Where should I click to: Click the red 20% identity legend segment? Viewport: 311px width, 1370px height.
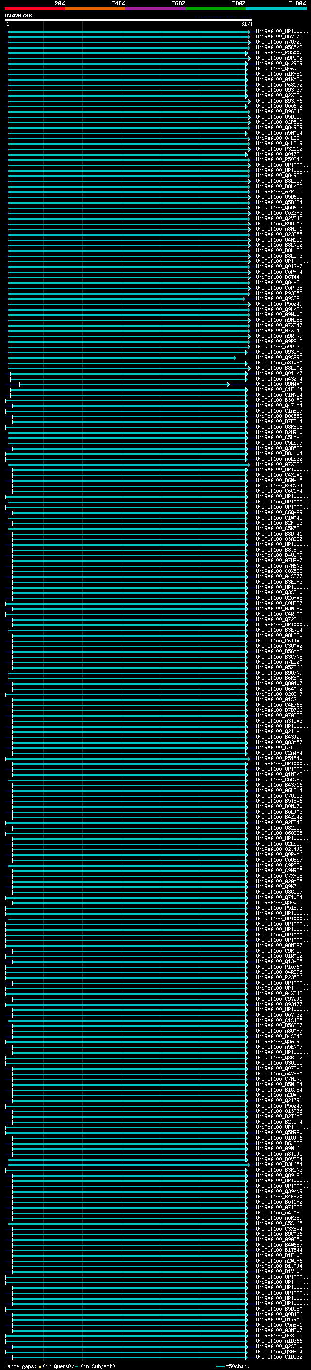pos(35,9)
